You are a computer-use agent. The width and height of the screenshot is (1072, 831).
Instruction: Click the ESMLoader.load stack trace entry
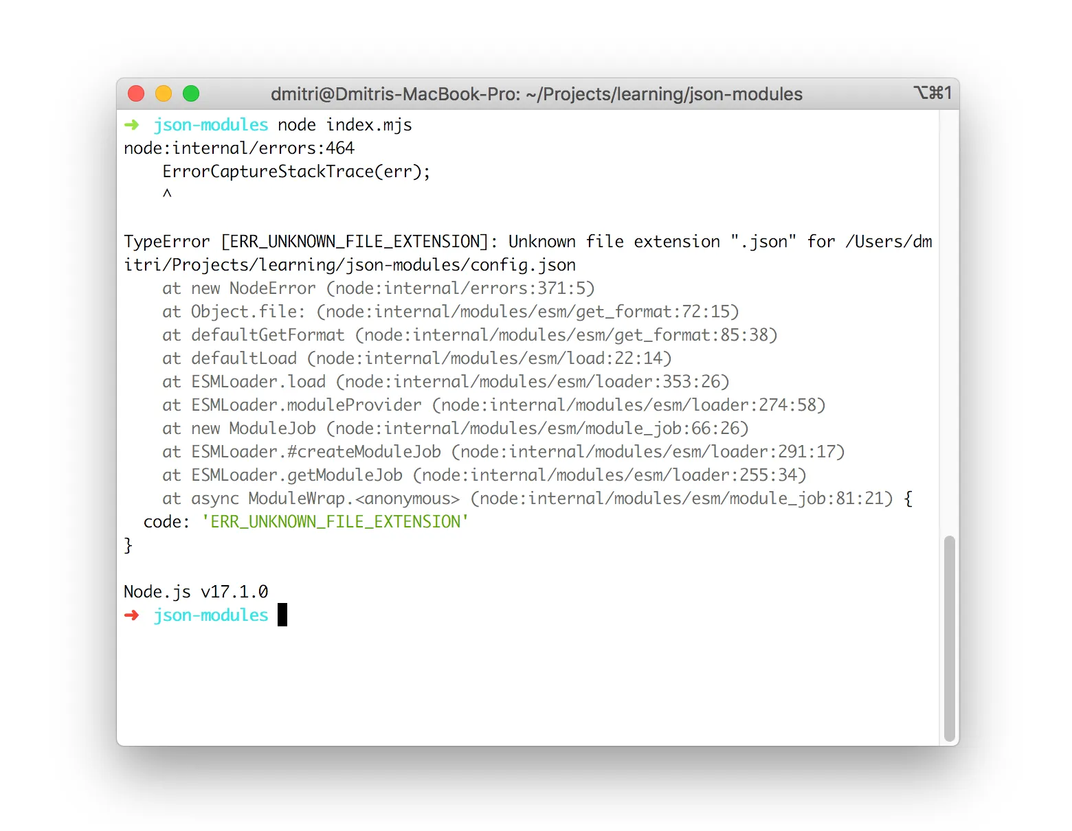pos(447,382)
